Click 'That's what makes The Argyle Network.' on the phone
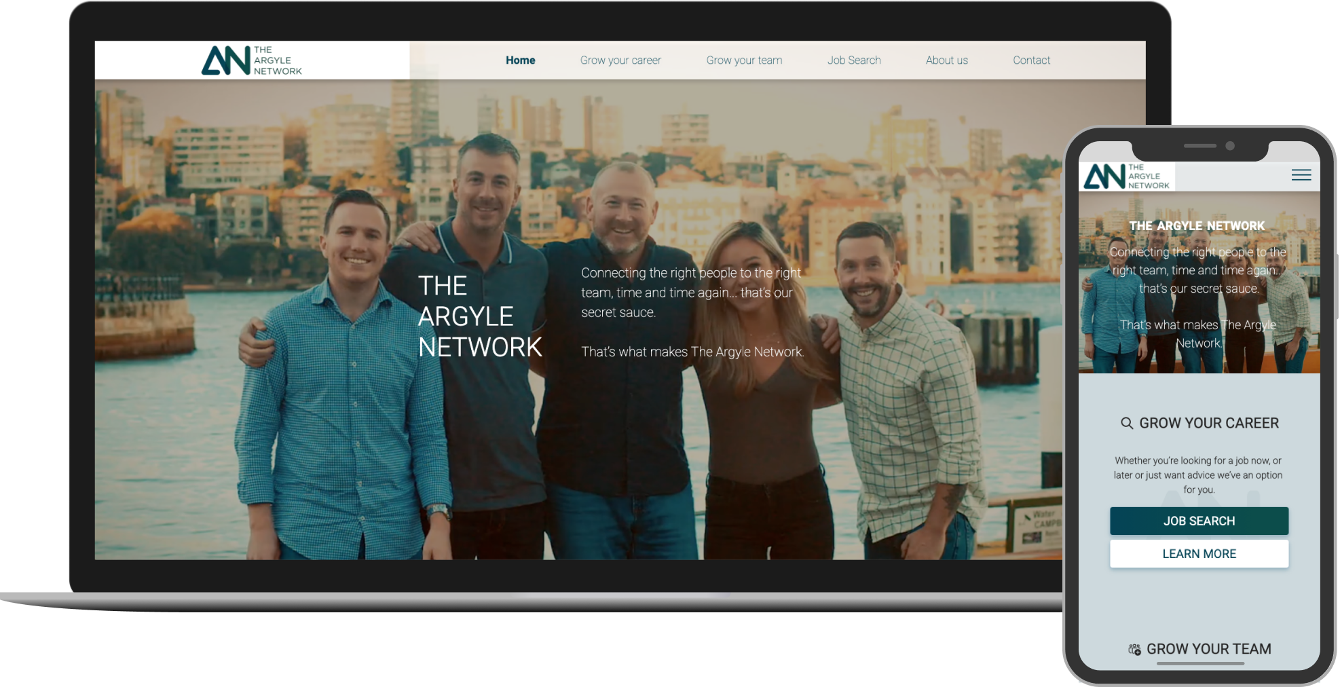 [1198, 334]
